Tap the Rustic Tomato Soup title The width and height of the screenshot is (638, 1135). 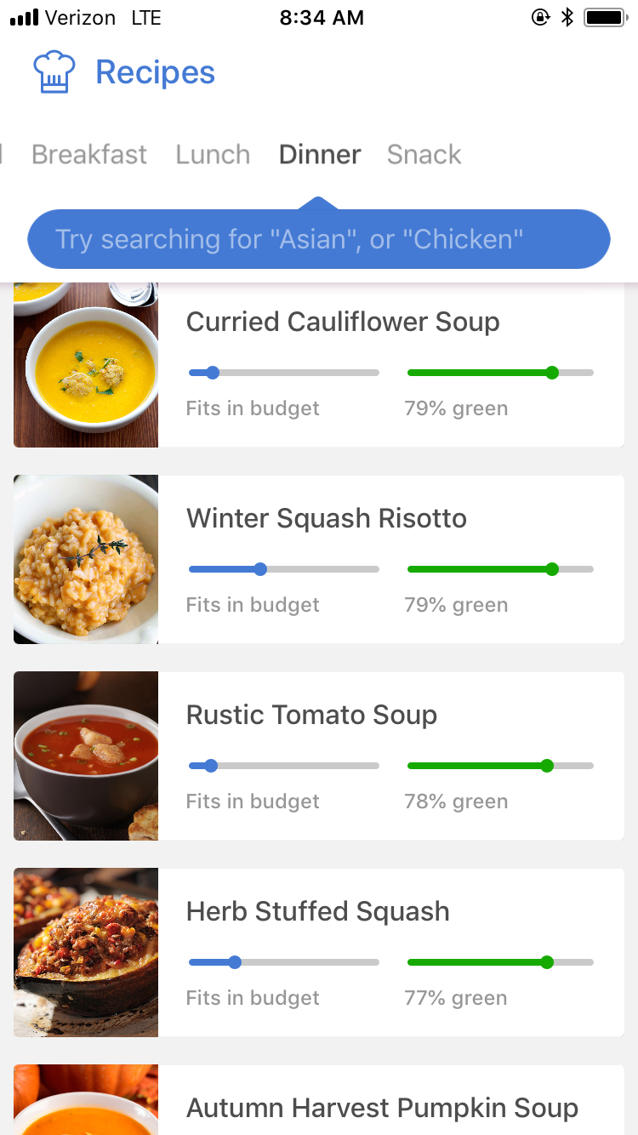pos(311,715)
